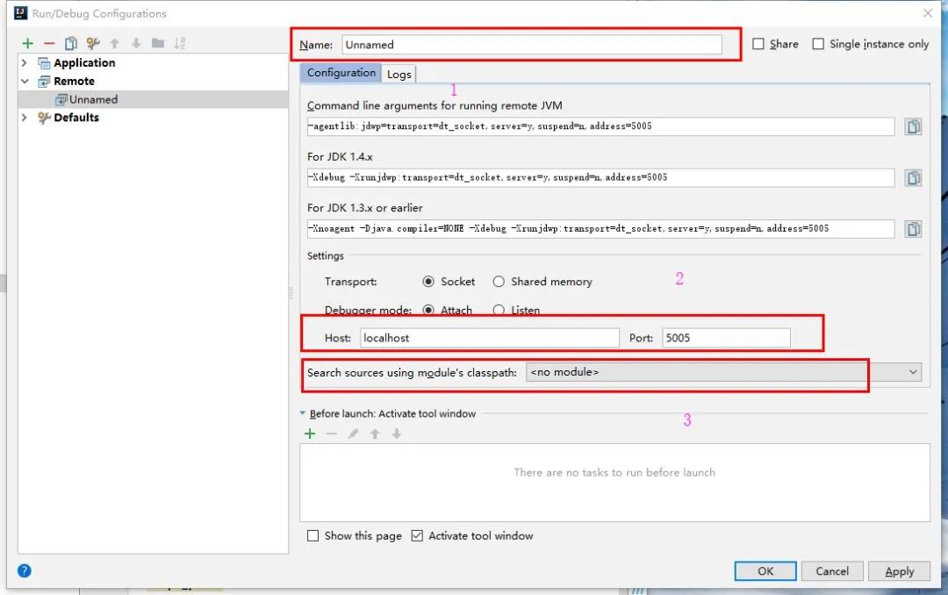Collapse the Remote tree node
Screen dimensions: 948x595
[25, 81]
